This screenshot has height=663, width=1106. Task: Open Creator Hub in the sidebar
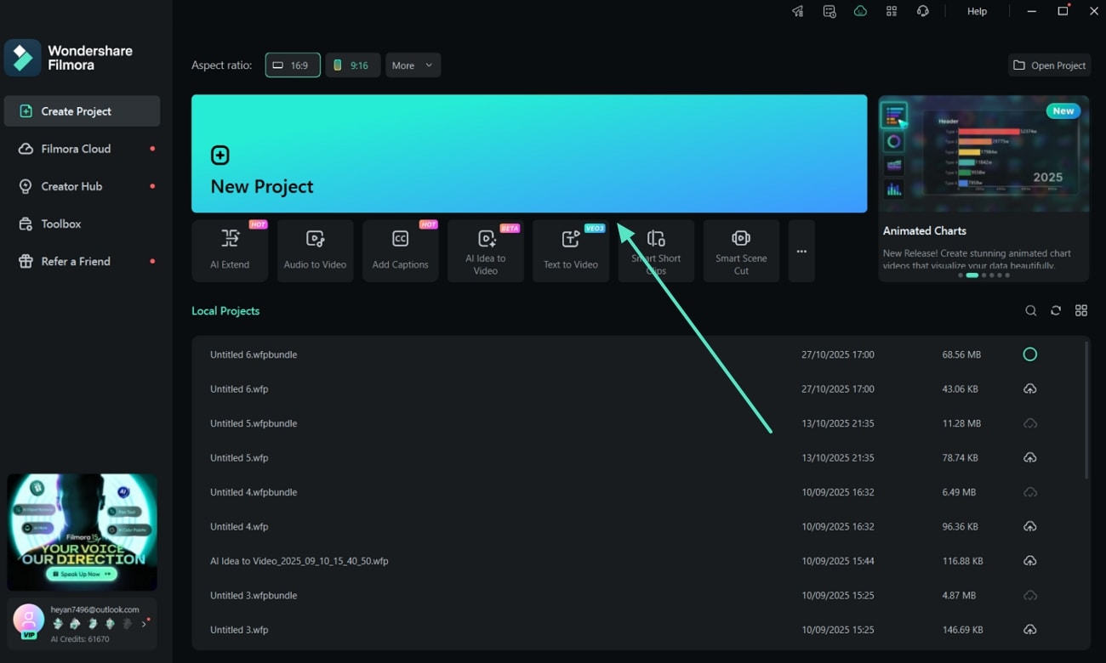coord(82,186)
